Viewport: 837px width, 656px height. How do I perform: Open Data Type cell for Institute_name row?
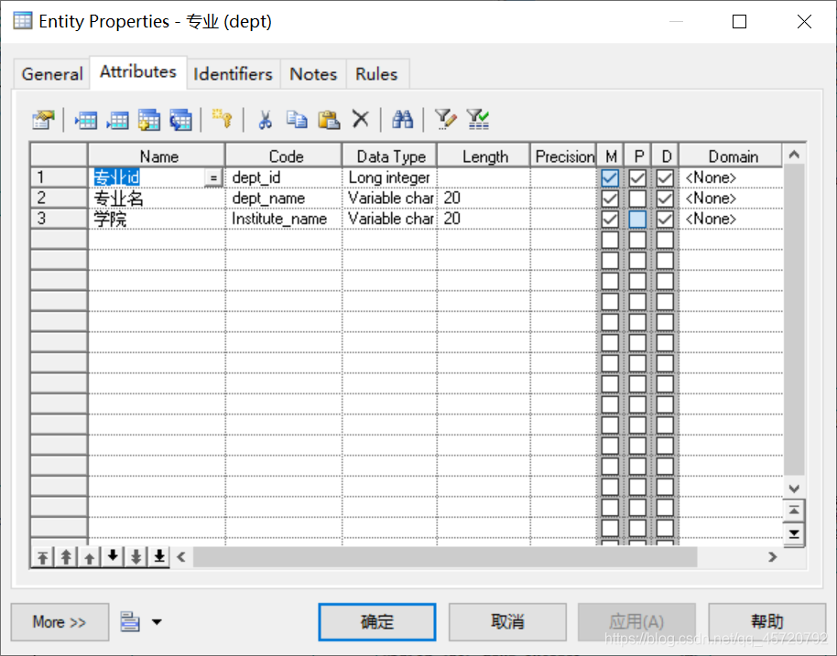click(x=390, y=220)
